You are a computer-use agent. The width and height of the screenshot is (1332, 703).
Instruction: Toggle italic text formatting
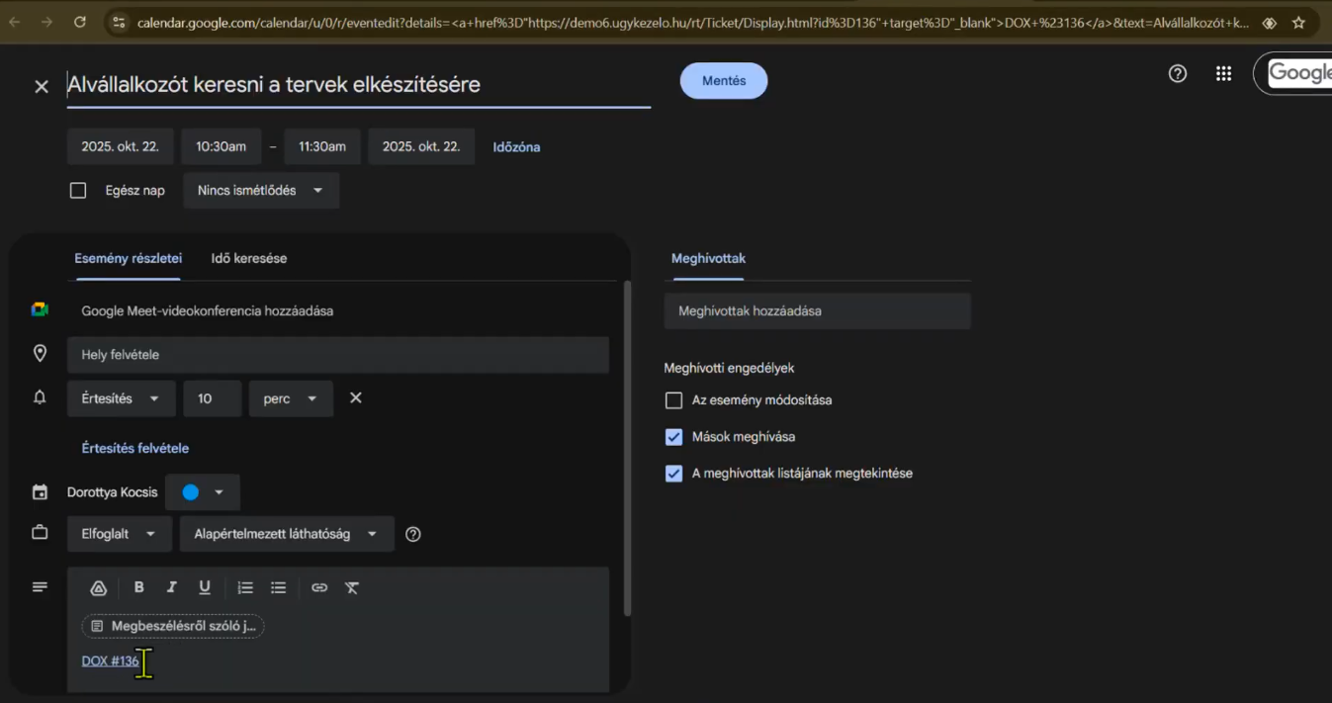pos(172,587)
